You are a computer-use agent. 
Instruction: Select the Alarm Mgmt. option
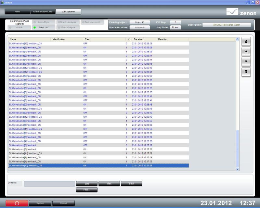pos(44,22)
